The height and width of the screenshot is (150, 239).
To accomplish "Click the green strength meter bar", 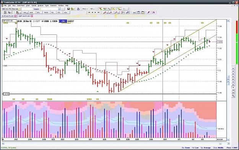I will pyautogui.click(x=237, y=49).
